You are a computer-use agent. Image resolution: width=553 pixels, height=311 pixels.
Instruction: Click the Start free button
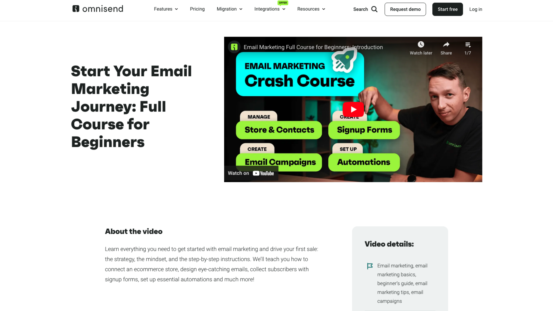[447, 9]
